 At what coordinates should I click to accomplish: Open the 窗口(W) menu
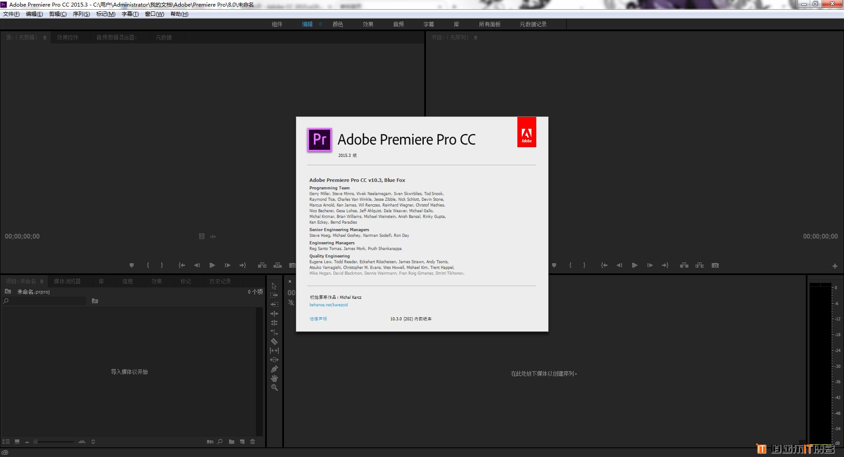155,14
